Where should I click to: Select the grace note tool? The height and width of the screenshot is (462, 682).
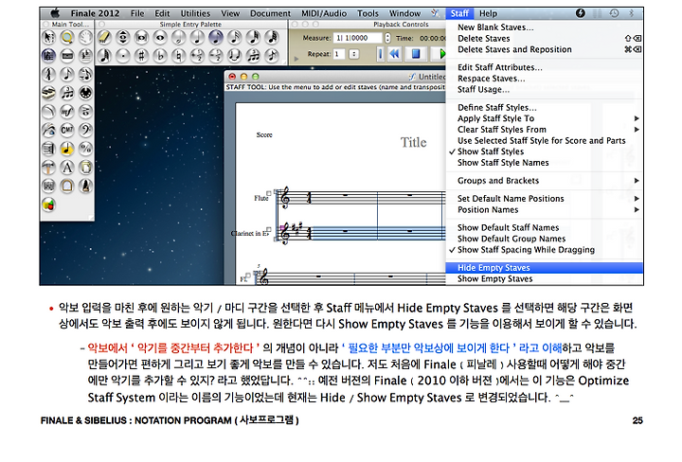pos(272,56)
